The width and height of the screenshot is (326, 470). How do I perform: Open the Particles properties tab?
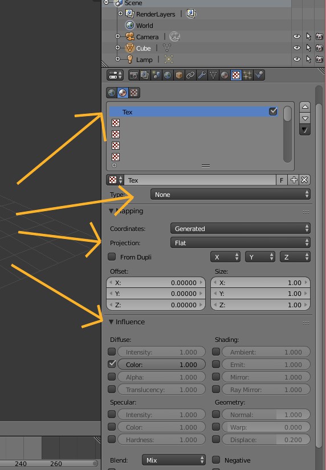pyautogui.click(x=247, y=75)
